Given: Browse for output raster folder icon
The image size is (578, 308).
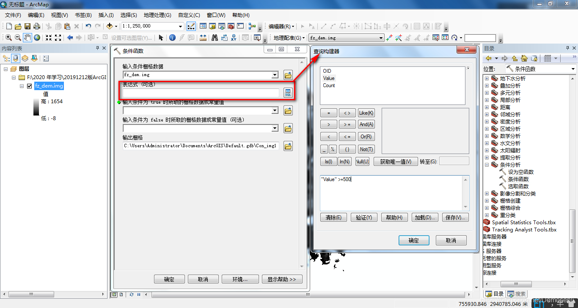Looking at the screenshot, I should (288, 146).
